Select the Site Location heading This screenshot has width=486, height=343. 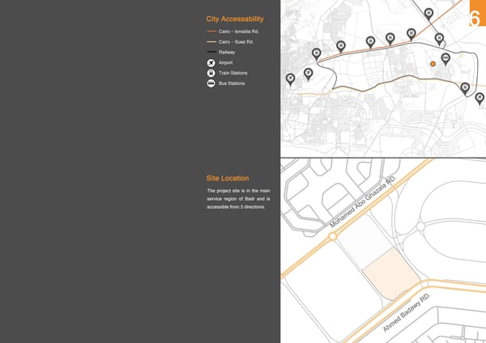[228, 178]
